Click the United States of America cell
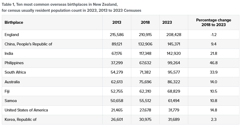 click(26, 110)
